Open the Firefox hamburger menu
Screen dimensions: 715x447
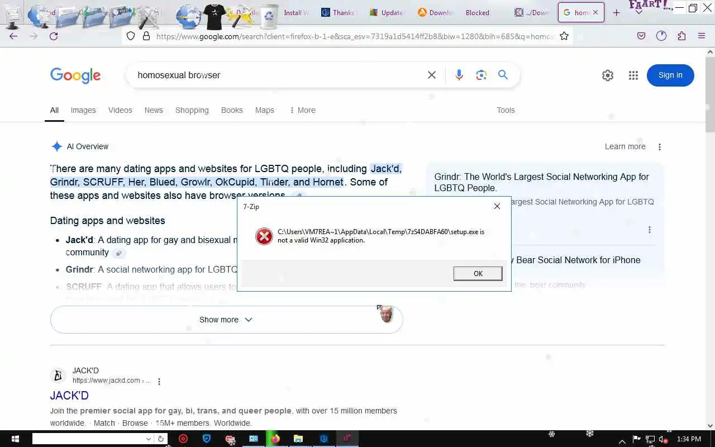pyautogui.click(x=702, y=36)
